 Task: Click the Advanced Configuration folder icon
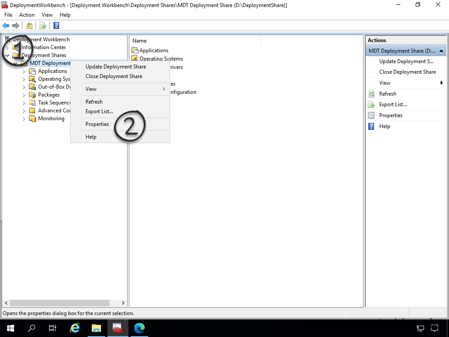click(32, 111)
